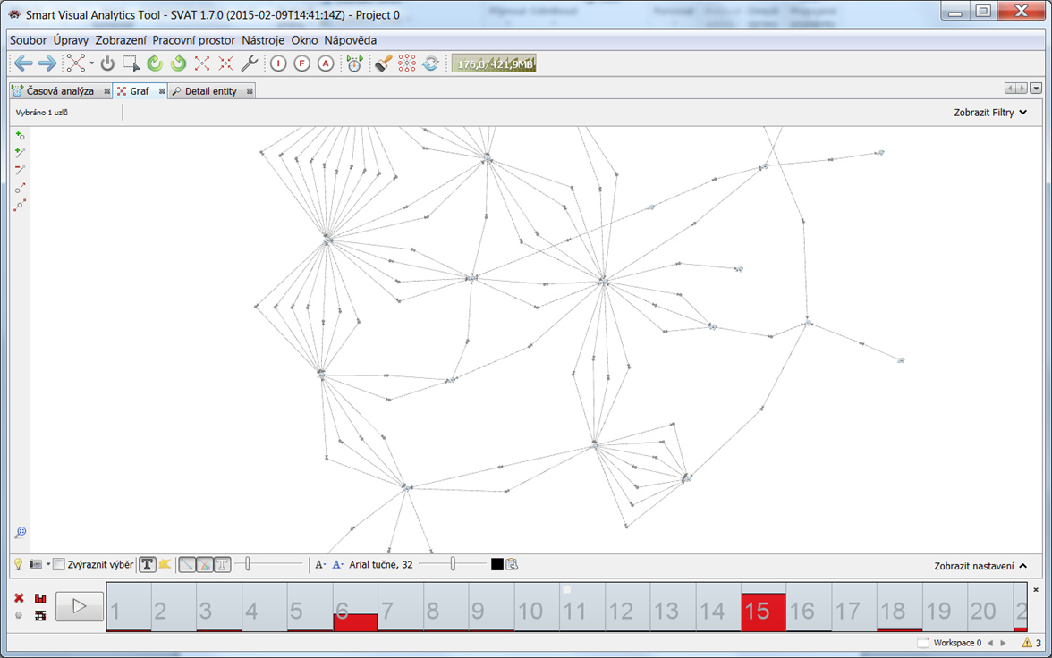The width and height of the screenshot is (1052, 658).
Task: Click the light bulb icon
Action: [x=17, y=564]
